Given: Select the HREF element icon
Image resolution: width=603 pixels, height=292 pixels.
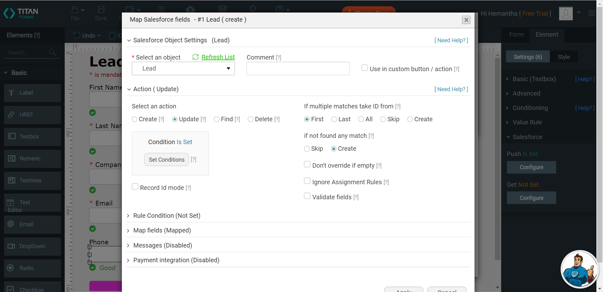Looking at the screenshot, I should coord(12,115).
